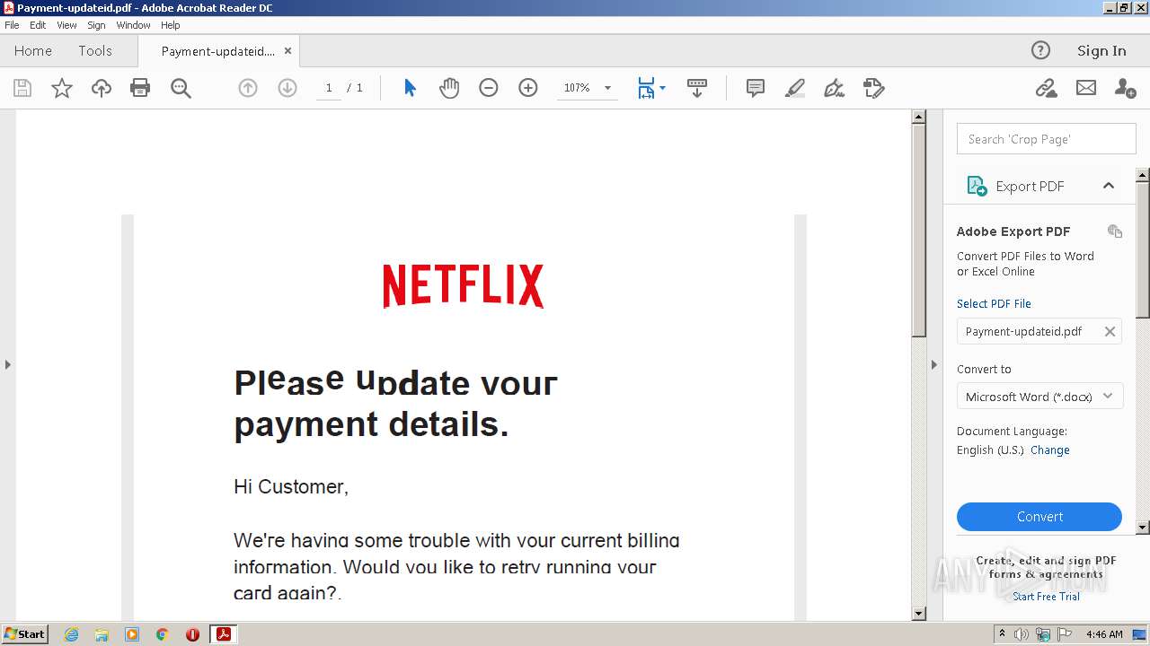Click the scrolling mode keyboard icon
1150x646 pixels.
(697, 88)
